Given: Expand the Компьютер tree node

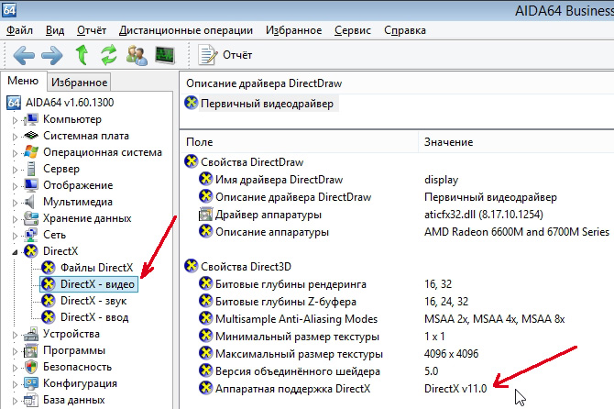Looking at the screenshot, I should point(15,119).
